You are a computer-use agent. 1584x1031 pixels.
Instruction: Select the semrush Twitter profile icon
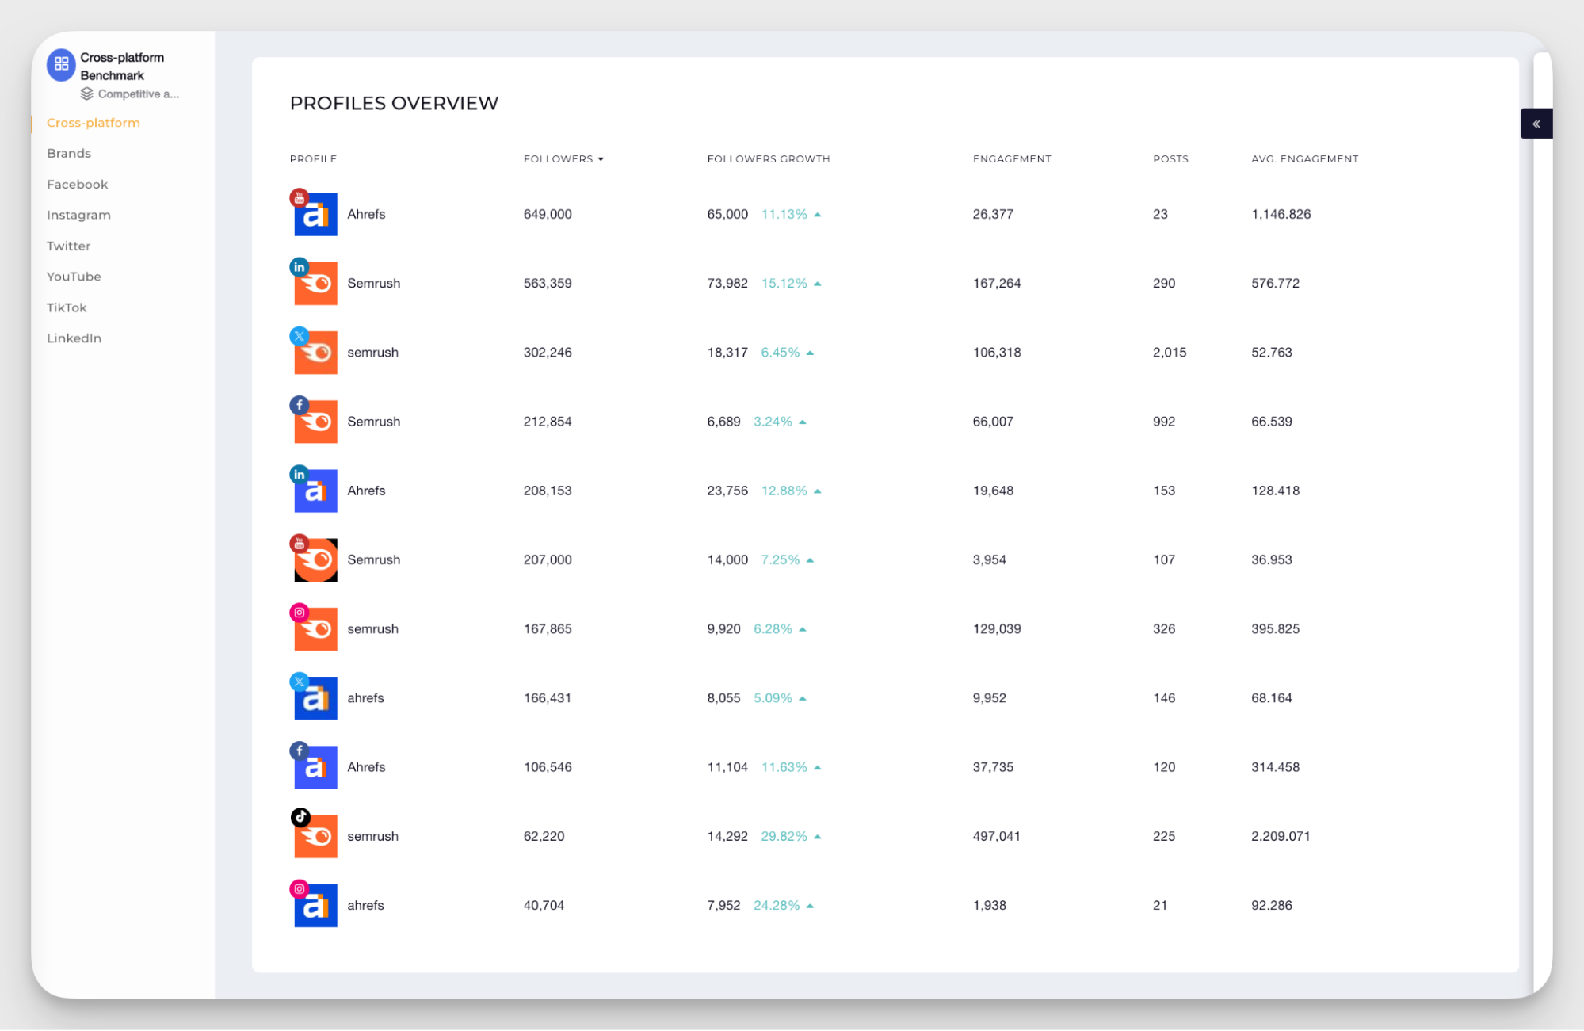click(315, 352)
